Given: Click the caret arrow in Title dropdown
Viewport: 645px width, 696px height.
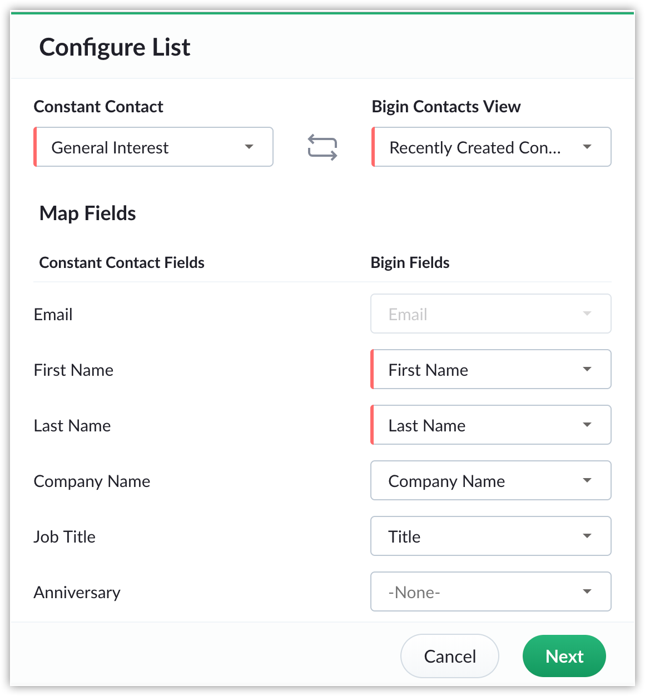Looking at the screenshot, I should click(x=587, y=536).
